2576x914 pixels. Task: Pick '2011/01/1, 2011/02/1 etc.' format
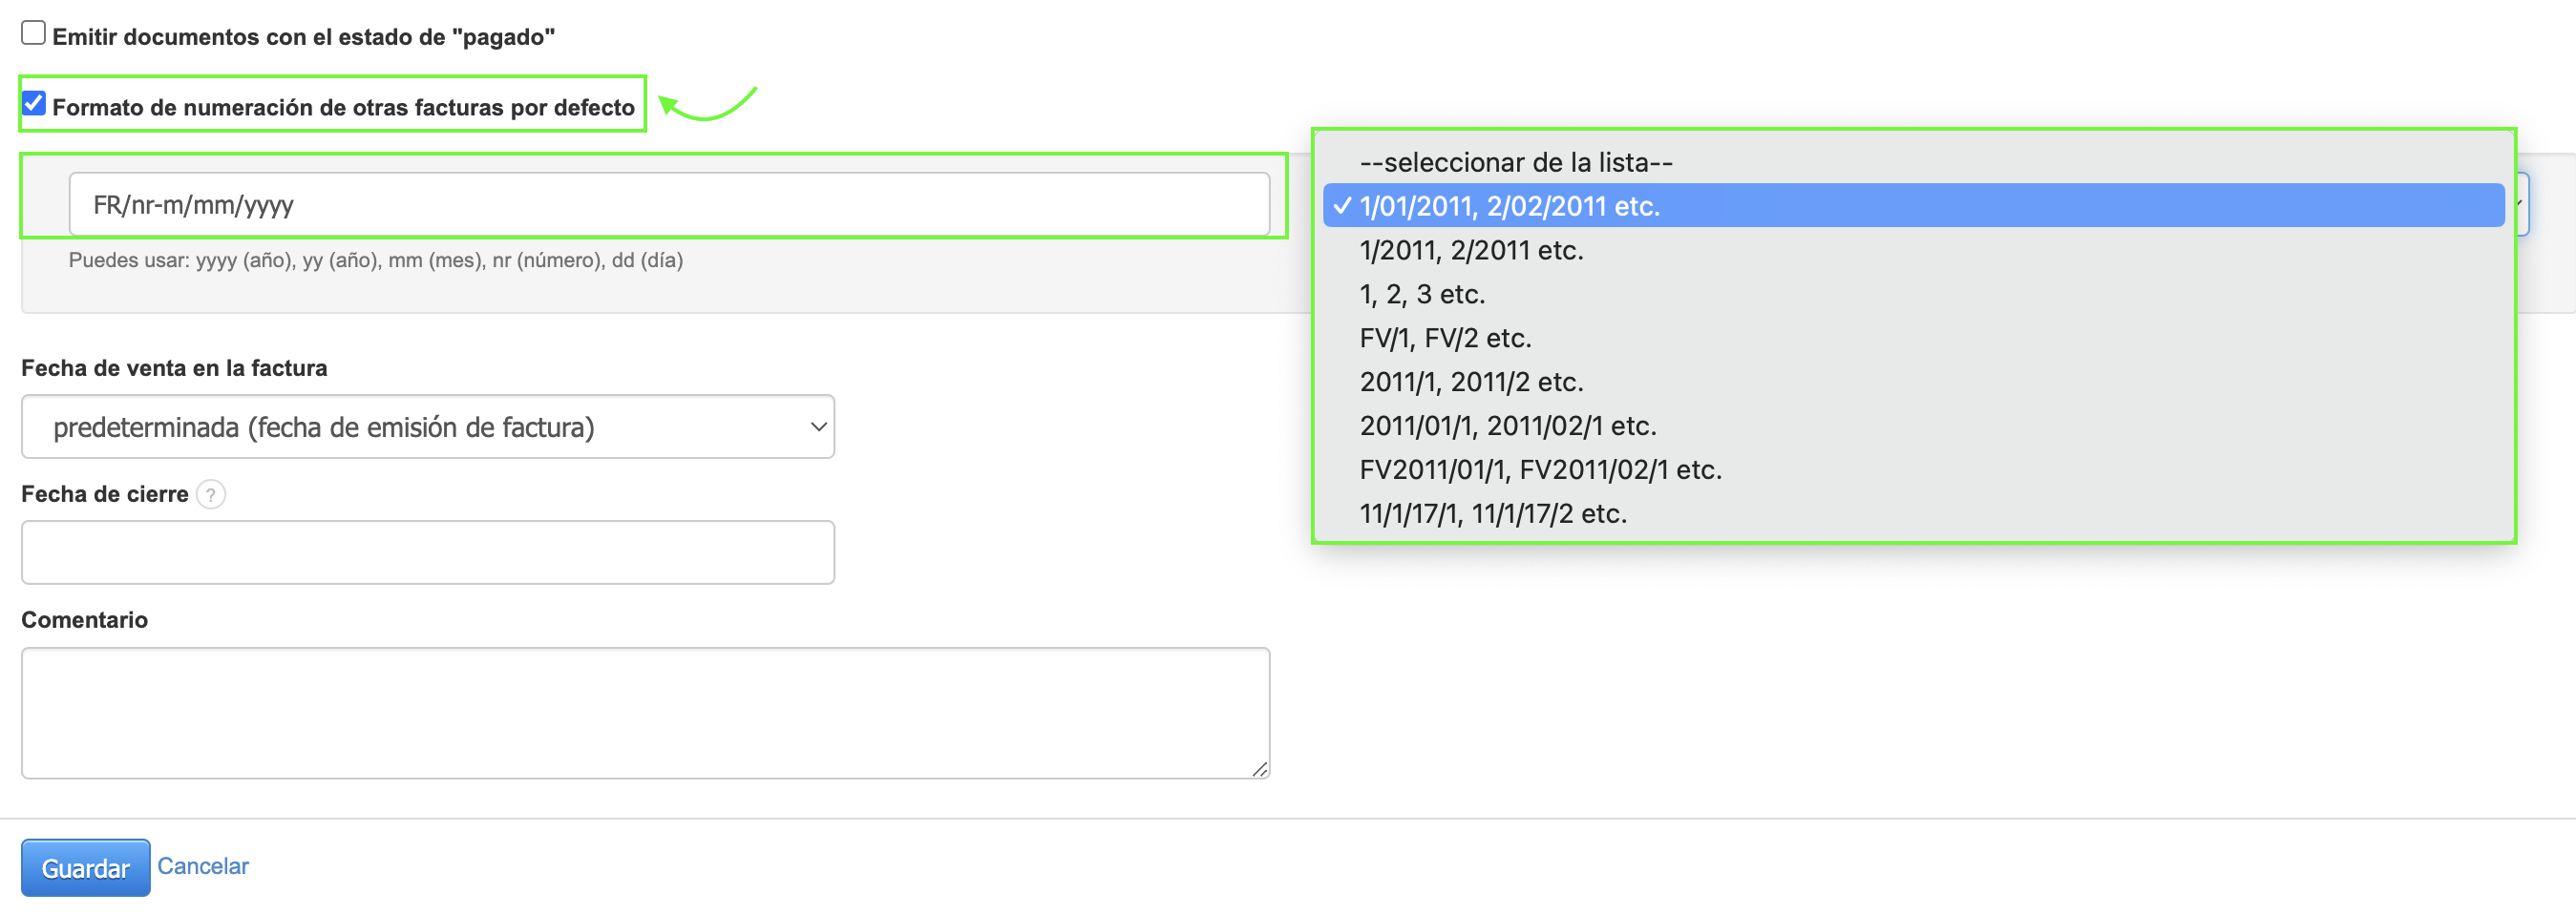point(1507,426)
